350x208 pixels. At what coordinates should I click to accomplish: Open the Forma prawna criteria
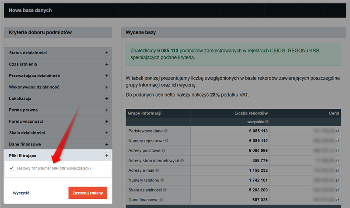tap(106, 110)
